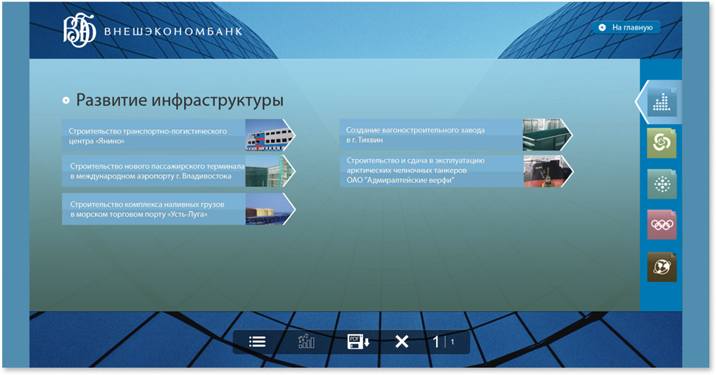Return home via На главную button
The image size is (716, 375).
tap(626, 27)
